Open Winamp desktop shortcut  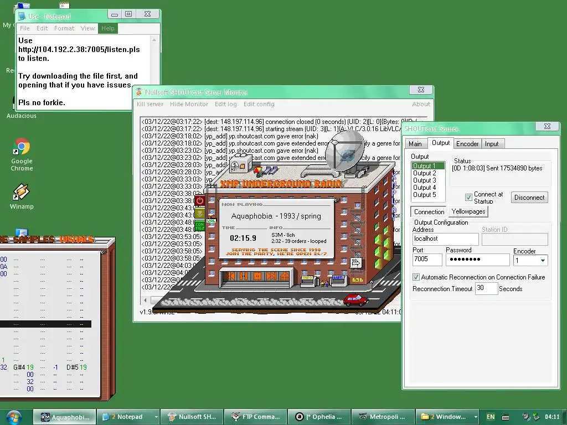click(x=22, y=196)
